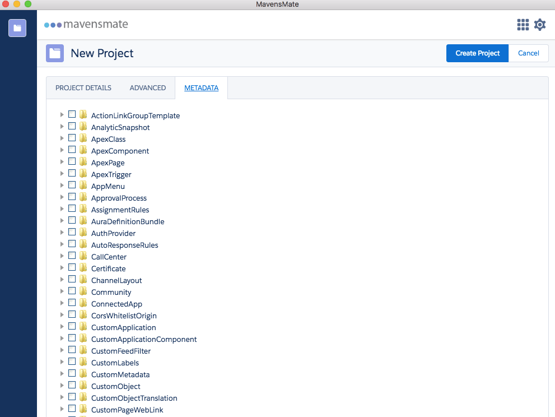The image size is (555, 417).
Task: Check the CustomPageWebLink checkbox
Action: 72,408
